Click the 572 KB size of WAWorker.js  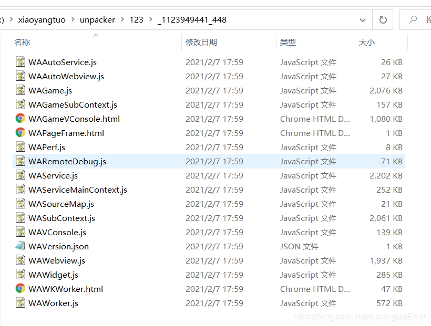point(389,303)
